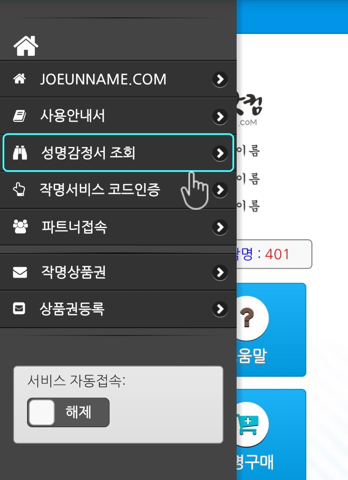Viewport: 348px width, 480px height.
Task: Click the binoculars icon for 성명감정서 조회
Action: pyautogui.click(x=20, y=153)
